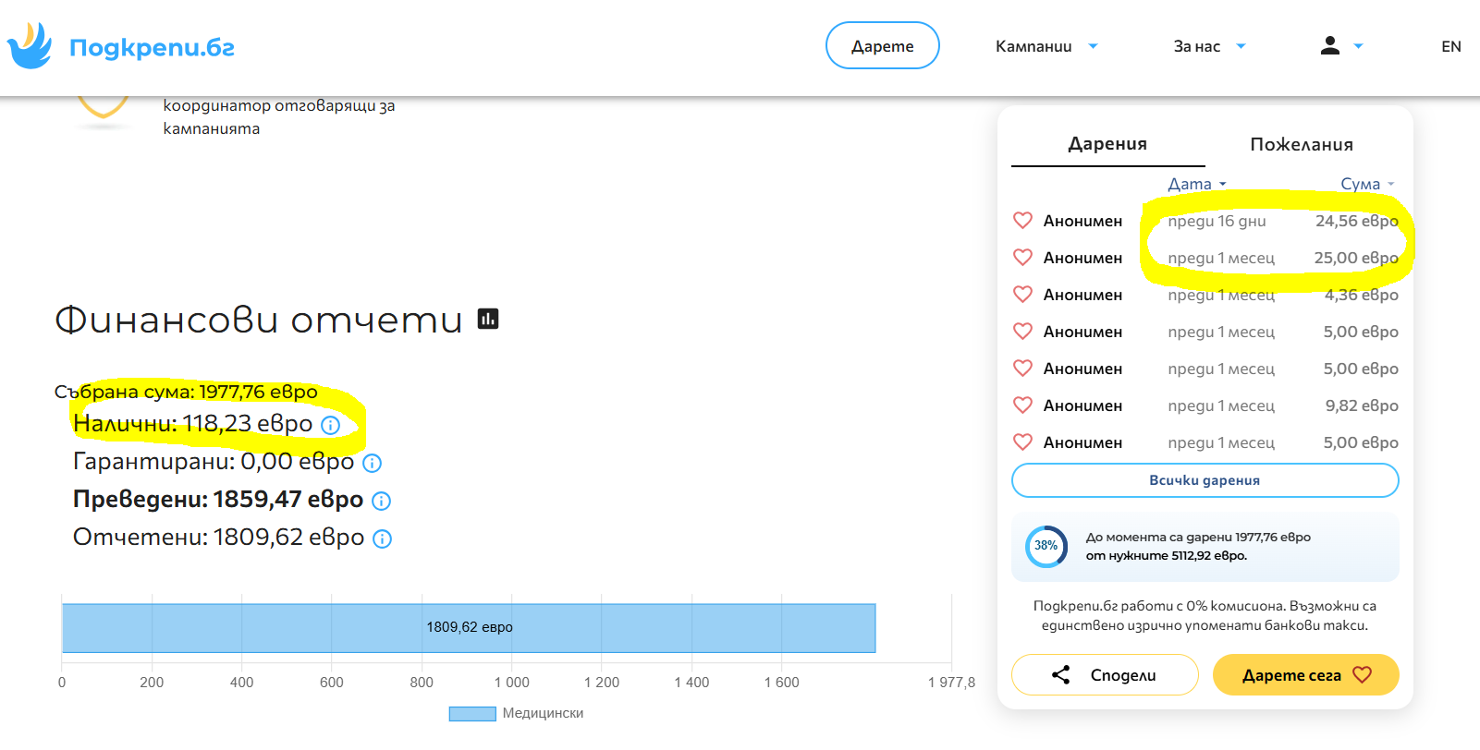Sort donations by Сума

(x=1367, y=184)
